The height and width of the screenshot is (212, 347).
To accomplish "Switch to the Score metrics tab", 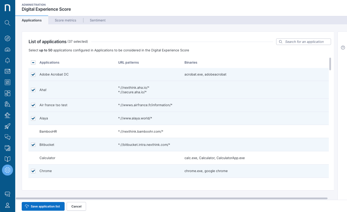I will click(x=65, y=20).
